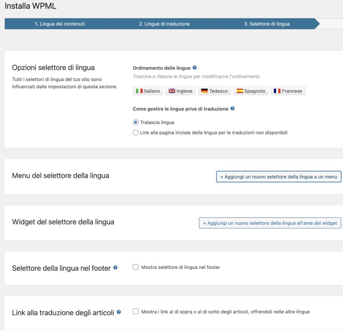Image resolution: width=343 pixels, height=330 pixels.
Task: Click the German flag icon labeled Tedesco
Action: [x=204, y=90]
